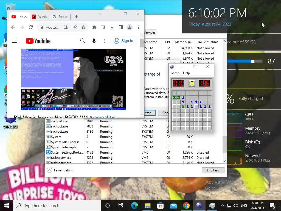Select taskhostw.exe PID 4228 row
Image resolution: width=281 pixels, height=211 pixels.
click(x=134, y=157)
